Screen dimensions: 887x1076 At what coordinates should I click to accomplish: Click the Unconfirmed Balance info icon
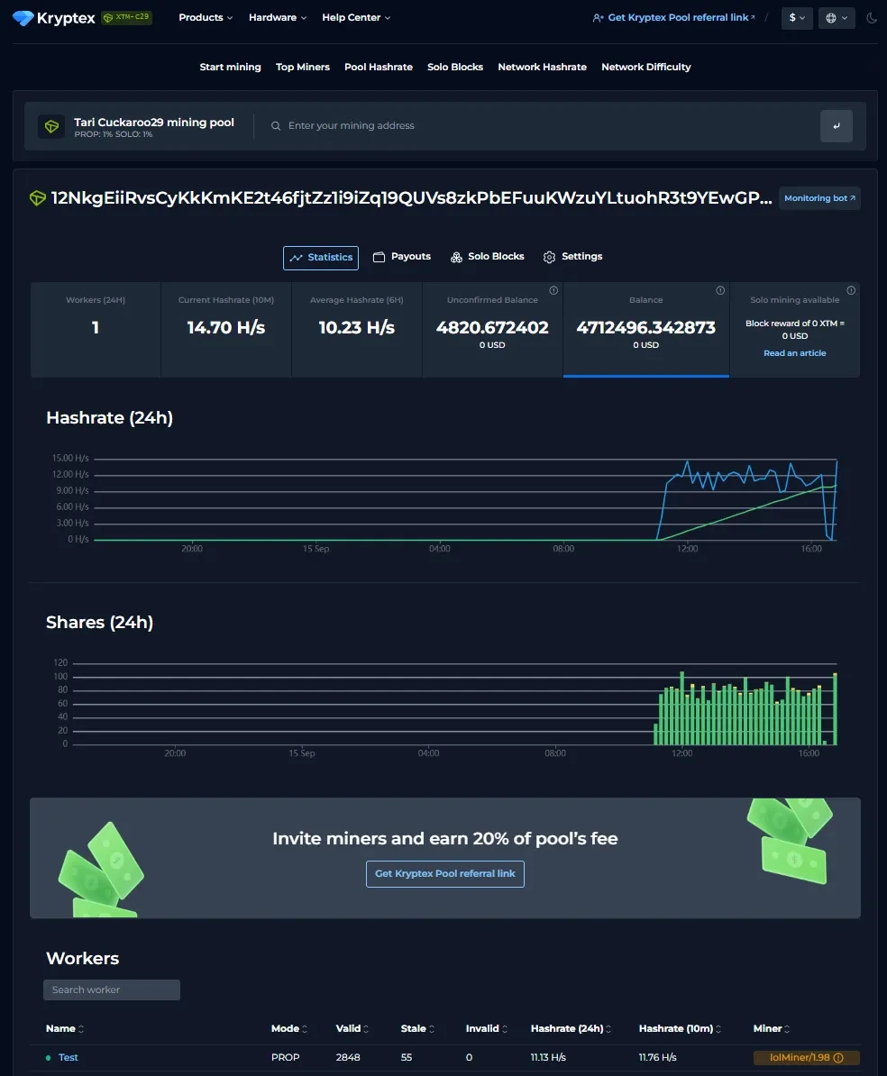(x=553, y=290)
